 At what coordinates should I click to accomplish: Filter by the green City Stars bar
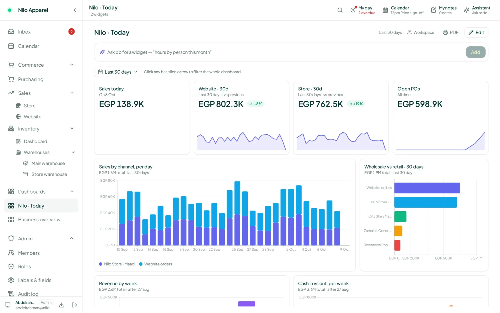pyautogui.click(x=400, y=217)
